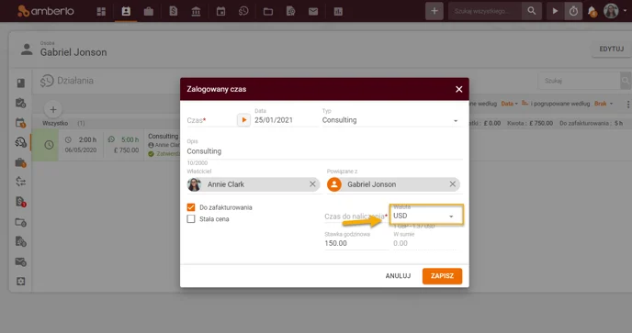Open the bills document icon in top bar
This screenshot has width=632, height=333.
click(174, 11)
